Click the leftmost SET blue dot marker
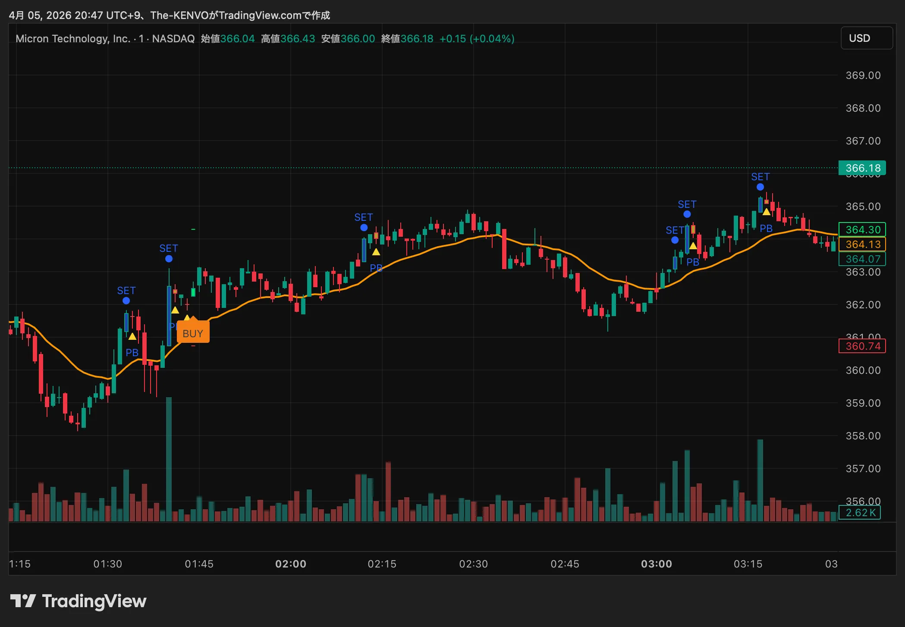The width and height of the screenshot is (905, 627). click(126, 301)
